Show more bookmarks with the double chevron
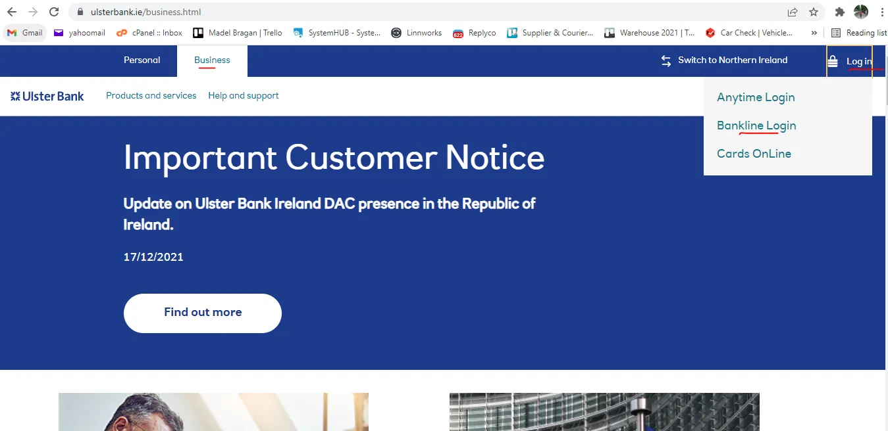The width and height of the screenshot is (888, 431). click(814, 33)
